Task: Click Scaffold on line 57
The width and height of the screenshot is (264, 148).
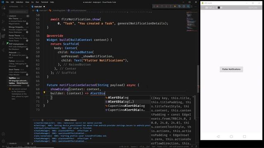Action: pos(71,44)
